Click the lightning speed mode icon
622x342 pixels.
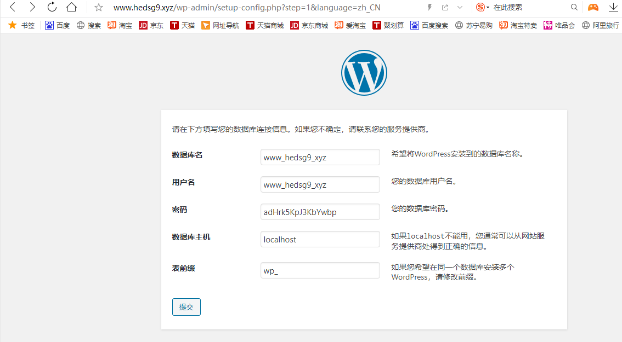(x=429, y=7)
